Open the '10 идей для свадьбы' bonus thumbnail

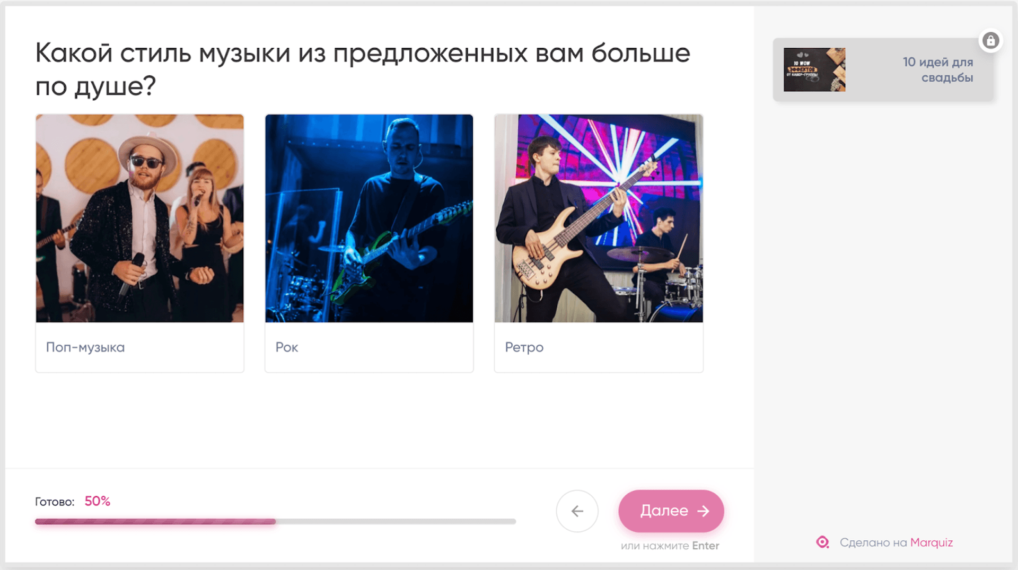pos(814,69)
